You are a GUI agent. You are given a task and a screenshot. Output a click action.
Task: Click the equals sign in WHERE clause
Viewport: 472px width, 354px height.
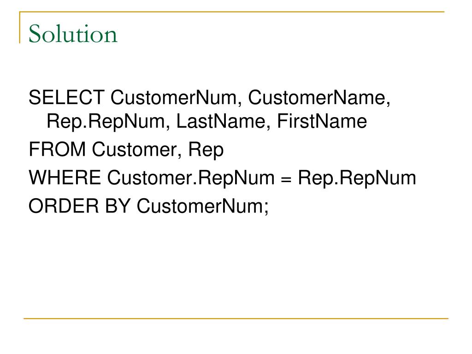(286, 180)
